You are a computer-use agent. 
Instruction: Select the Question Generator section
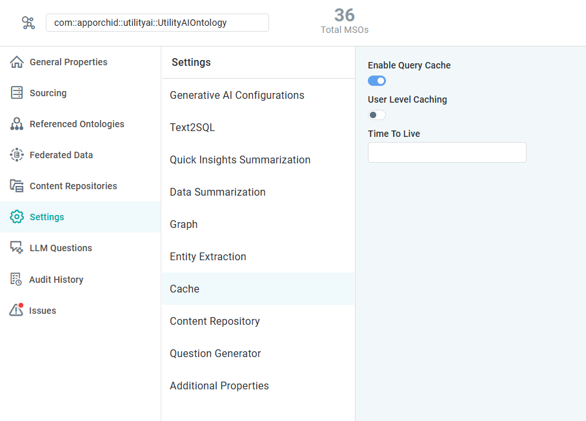tap(215, 353)
